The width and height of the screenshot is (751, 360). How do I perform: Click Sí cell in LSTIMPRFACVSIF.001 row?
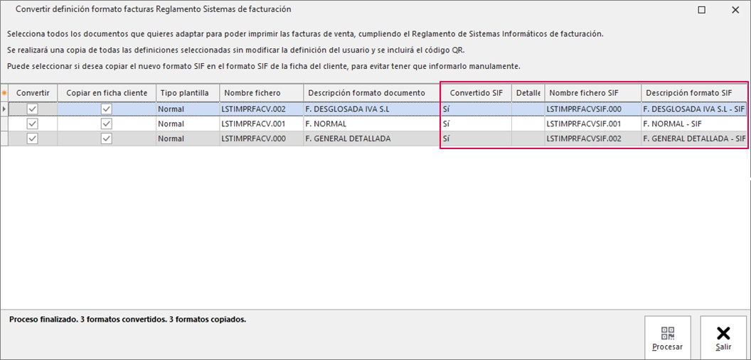pos(476,124)
